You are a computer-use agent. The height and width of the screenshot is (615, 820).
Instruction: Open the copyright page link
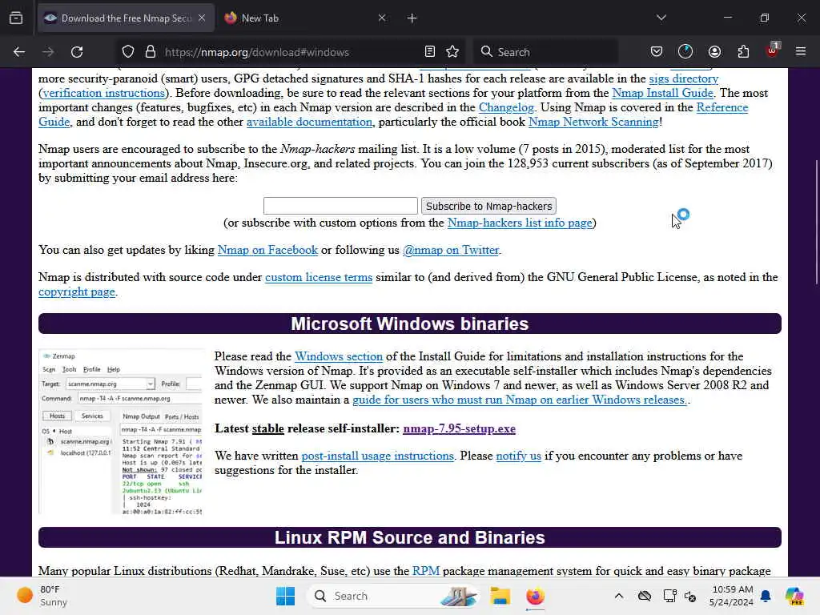(x=77, y=291)
